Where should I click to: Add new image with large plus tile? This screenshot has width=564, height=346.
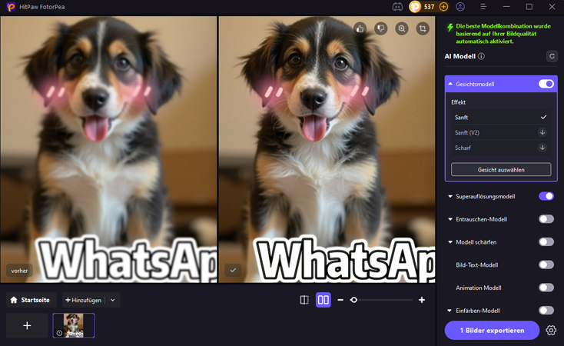point(27,325)
